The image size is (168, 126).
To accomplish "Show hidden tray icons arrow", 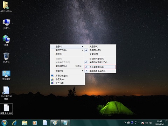I will pos(139,123).
